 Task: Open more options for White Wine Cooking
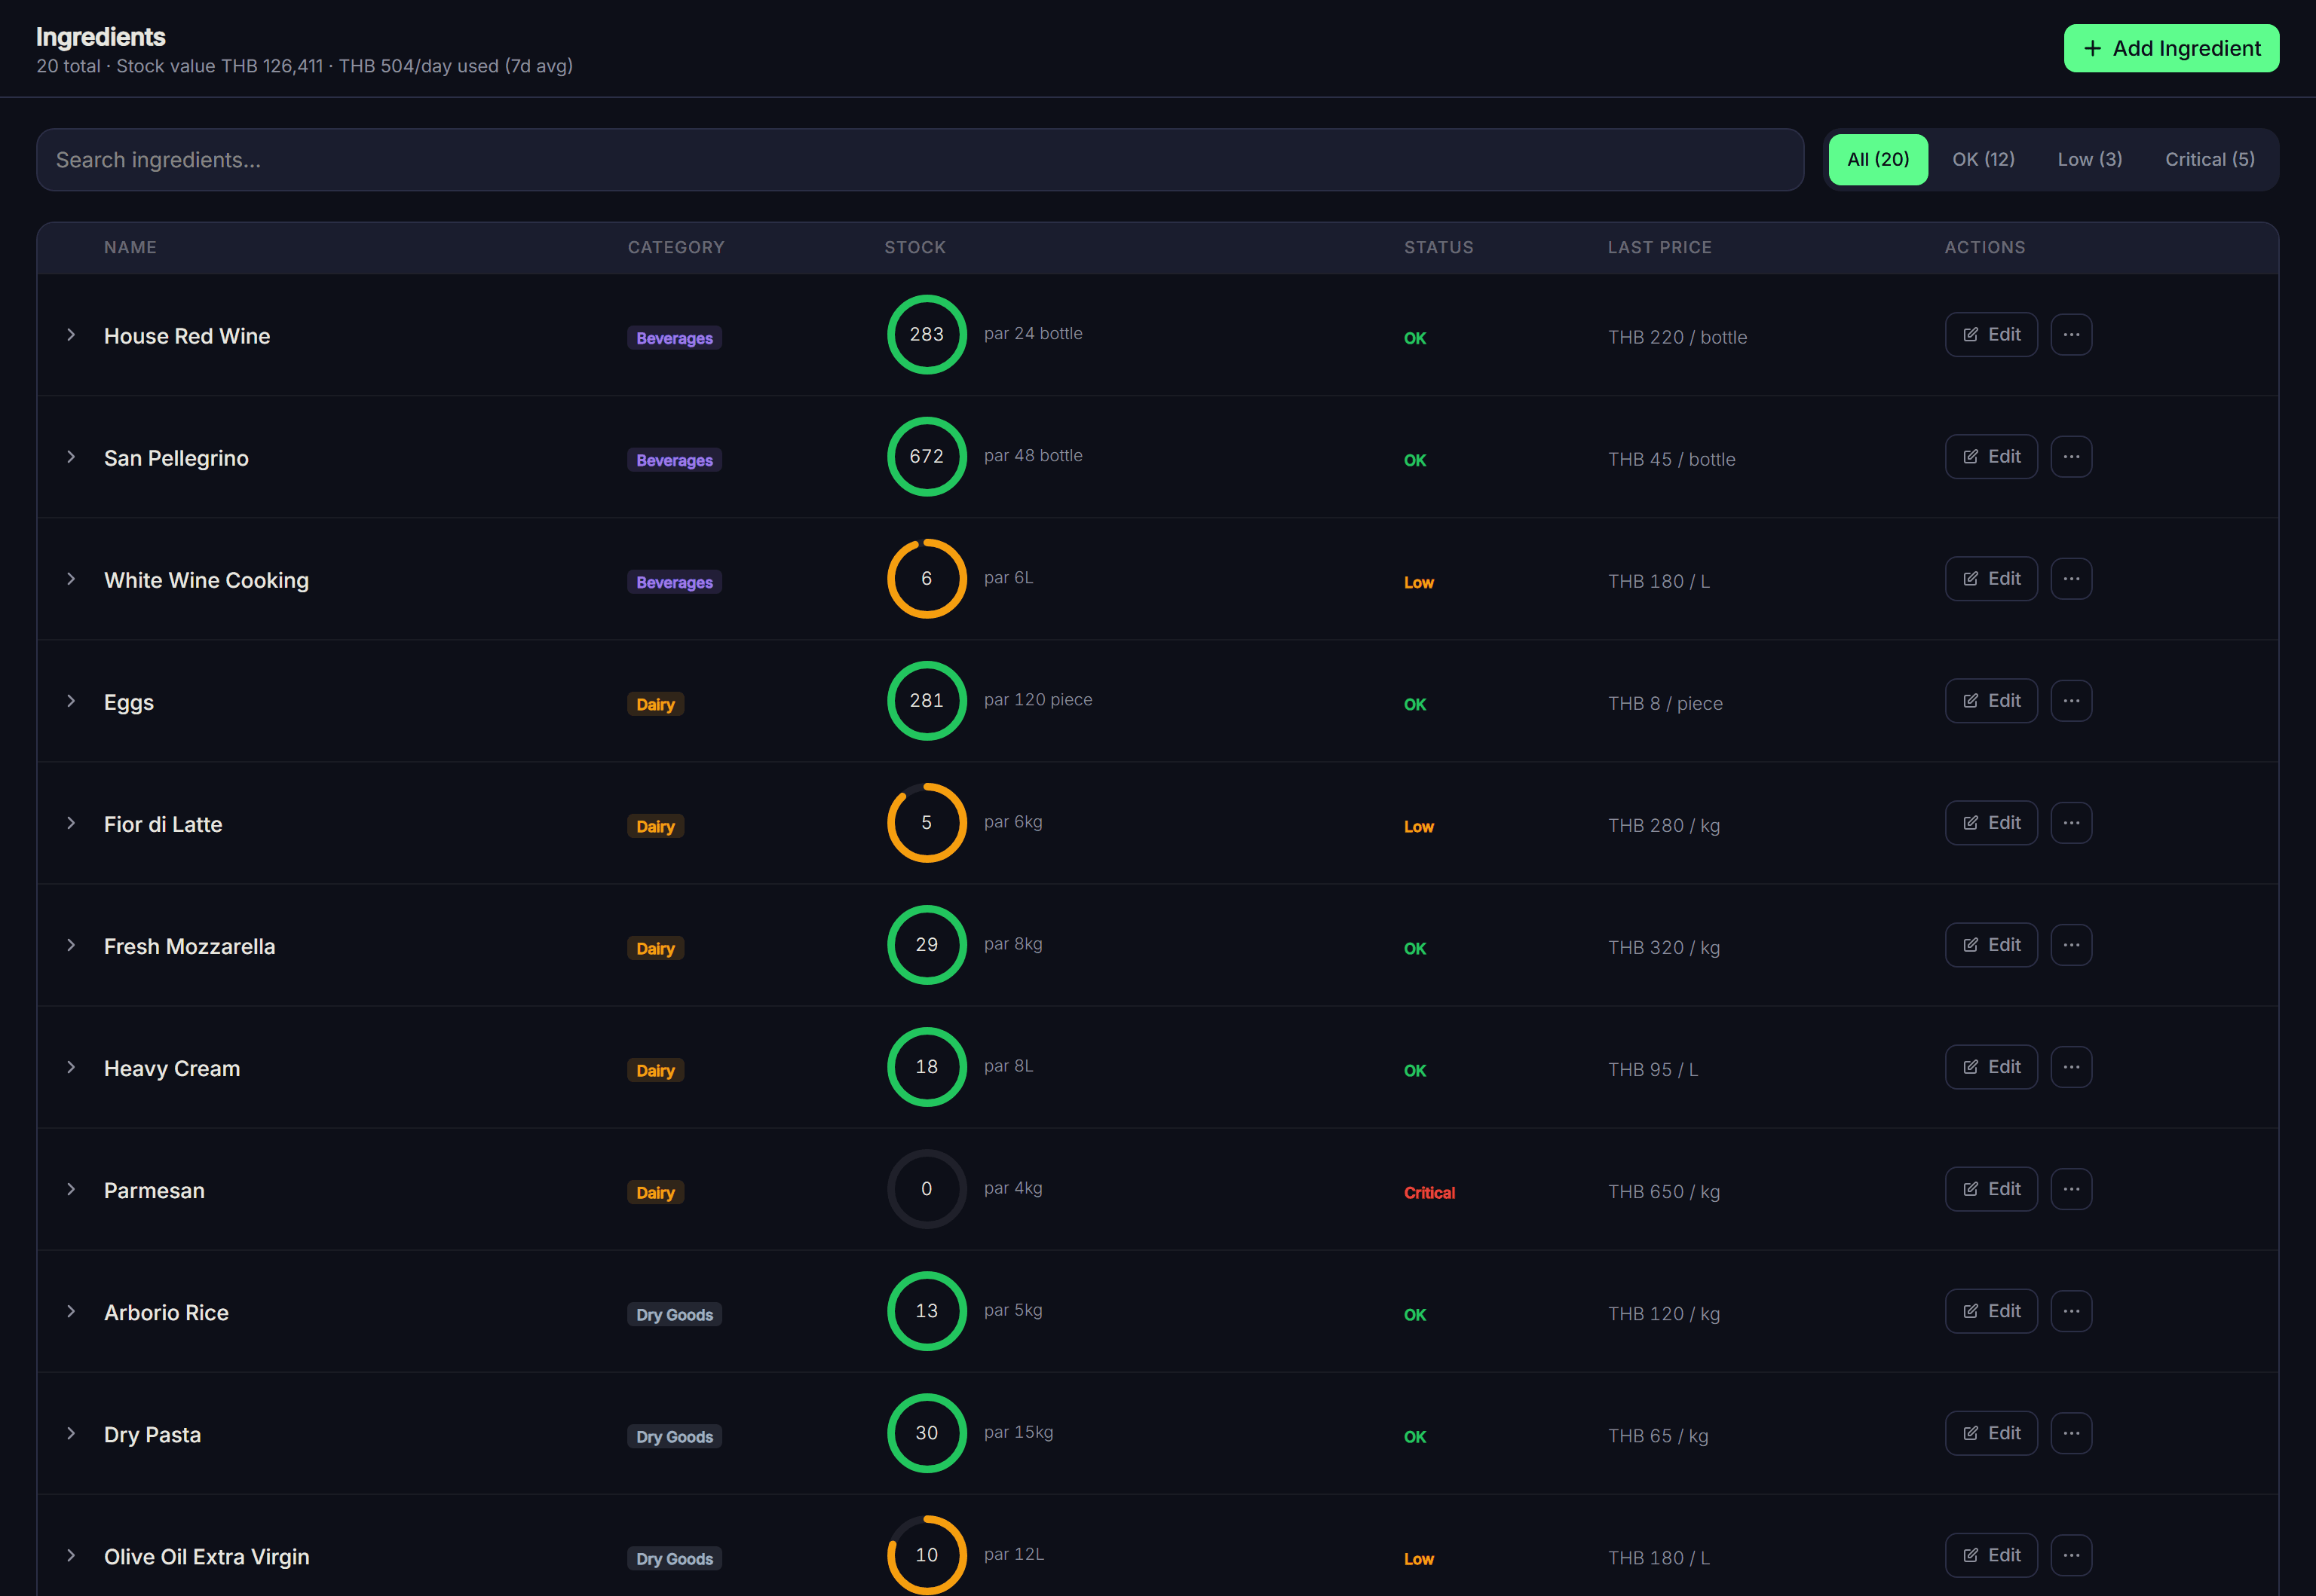(x=2071, y=579)
